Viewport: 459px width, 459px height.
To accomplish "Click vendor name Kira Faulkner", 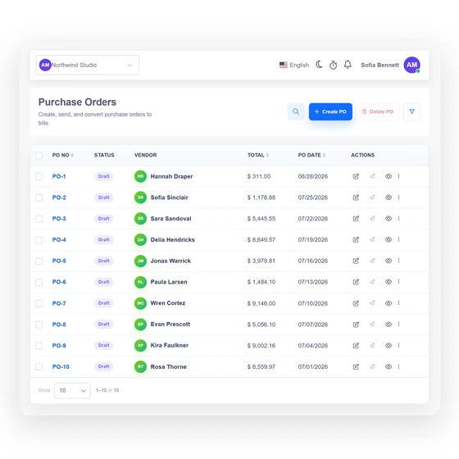I will point(169,345).
